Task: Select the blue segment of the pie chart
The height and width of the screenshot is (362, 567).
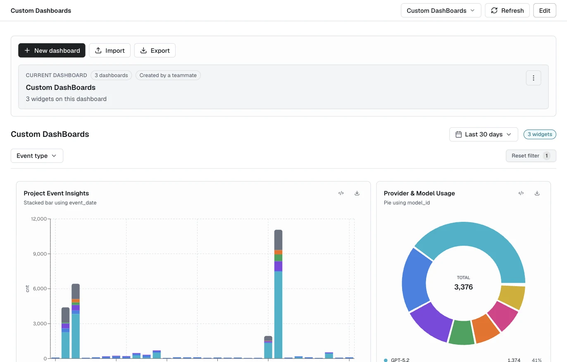Action: 415,279
